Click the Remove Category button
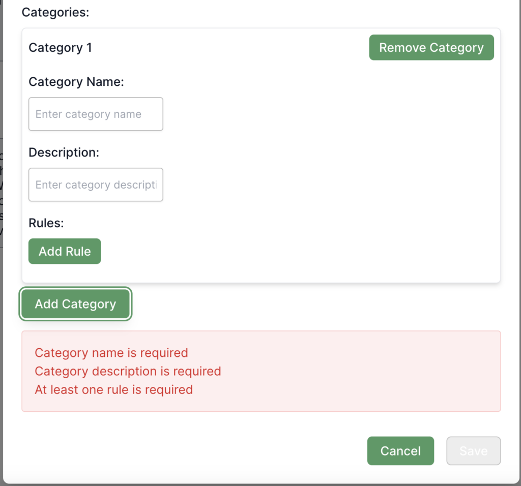The height and width of the screenshot is (486, 521). coord(431,48)
